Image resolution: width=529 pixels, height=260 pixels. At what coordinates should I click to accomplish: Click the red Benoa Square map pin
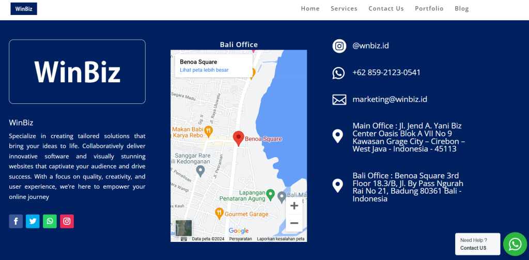(238, 138)
